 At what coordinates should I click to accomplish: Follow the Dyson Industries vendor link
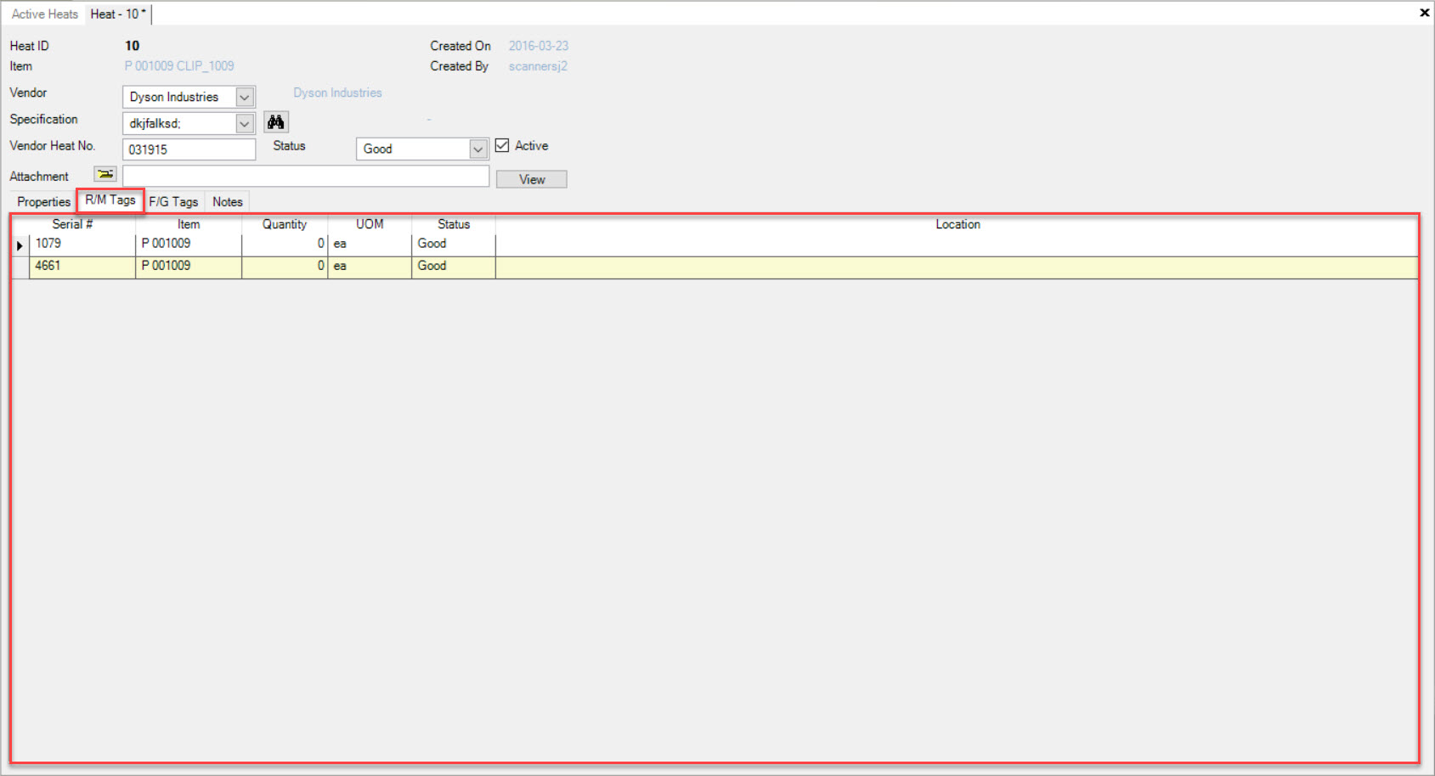[337, 93]
